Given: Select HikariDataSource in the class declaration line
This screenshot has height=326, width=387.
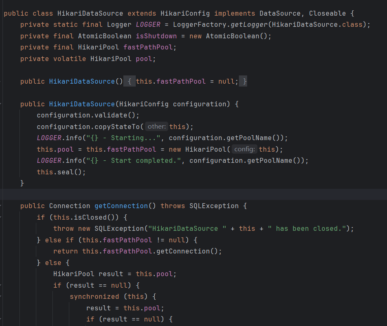Looking at the screenshot, I should pyautogui.click(x=90, y=13).
